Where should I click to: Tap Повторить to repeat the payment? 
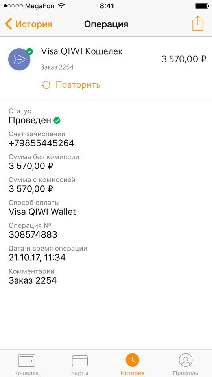coord(78,85)
